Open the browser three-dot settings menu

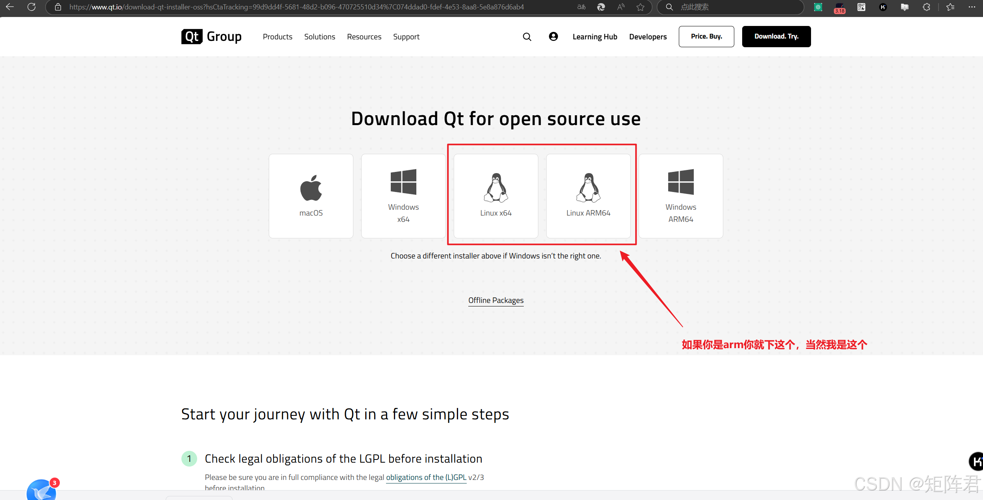click(x=972, y=7)
